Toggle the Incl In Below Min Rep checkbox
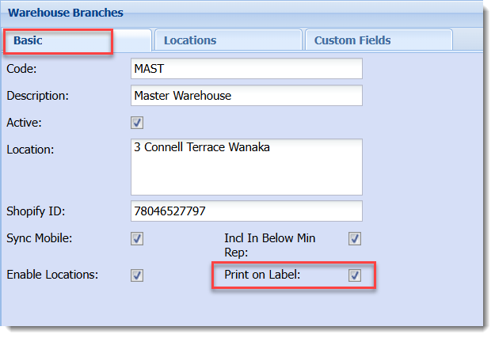Viewport: 495px width, 338px height. point(355,238)
